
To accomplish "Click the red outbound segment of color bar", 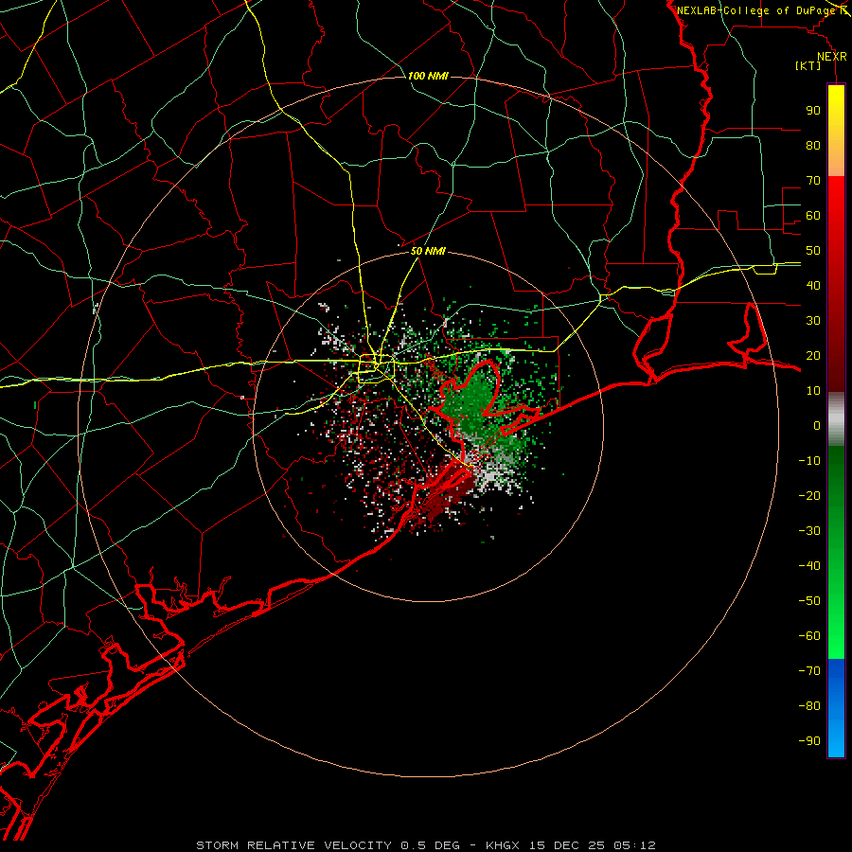I will (836, 284).
